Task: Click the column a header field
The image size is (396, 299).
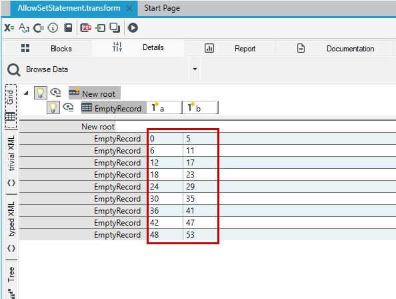Action: 164,107
